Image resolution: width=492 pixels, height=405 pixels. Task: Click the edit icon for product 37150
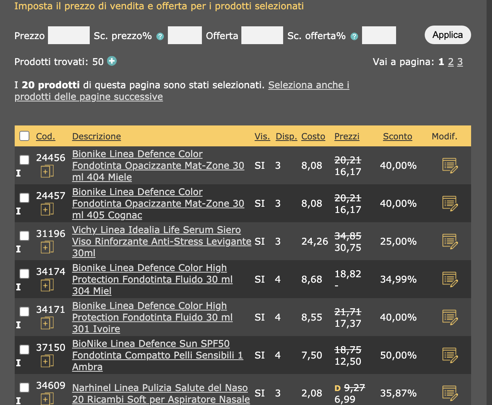pyautogui.click(x=450, y=355)
